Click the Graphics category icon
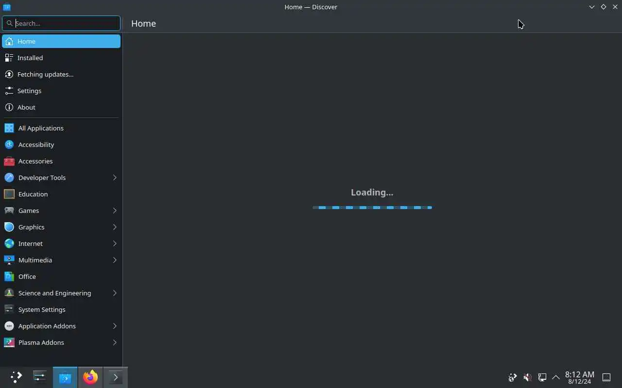The width and height of the screenshot is (622, 388). click(9, 227)
